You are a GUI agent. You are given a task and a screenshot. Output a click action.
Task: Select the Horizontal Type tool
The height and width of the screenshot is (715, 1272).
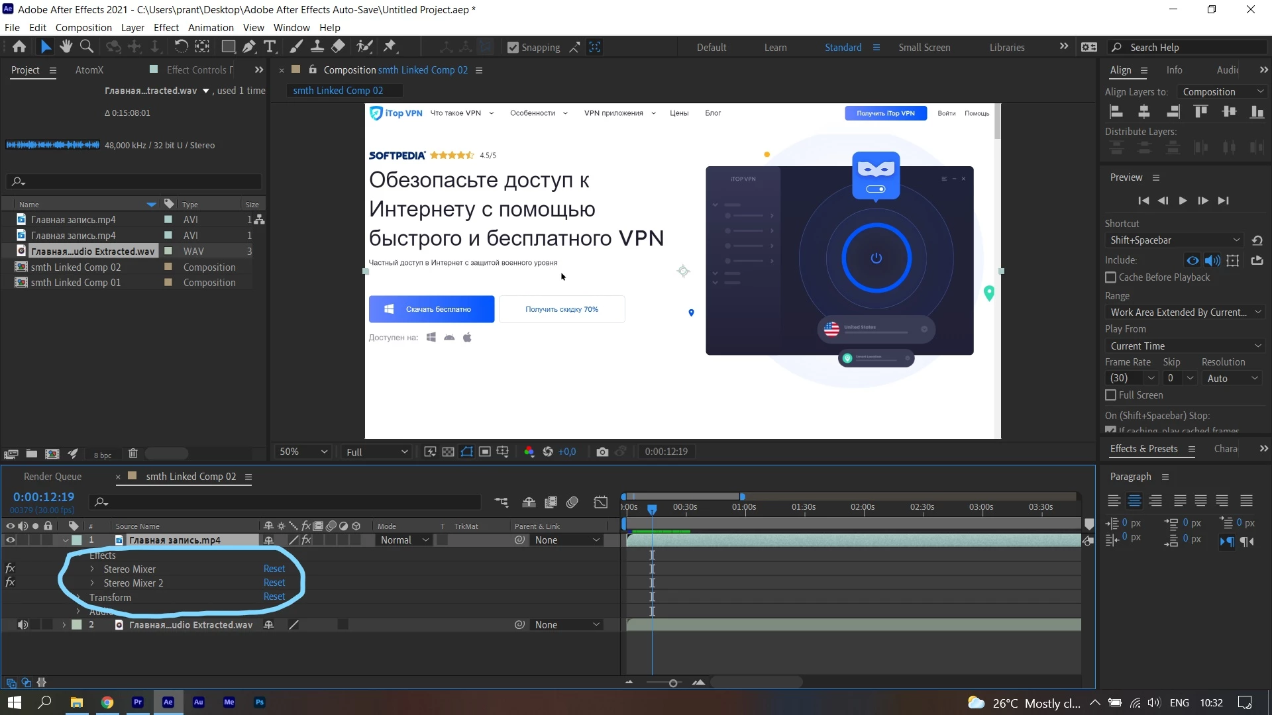coord(270,47)
